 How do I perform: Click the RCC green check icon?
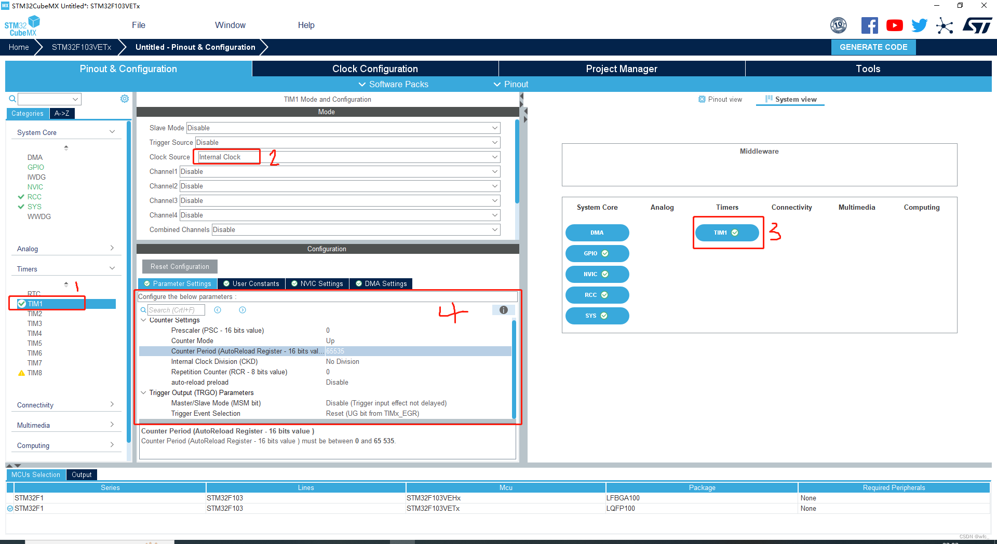tap(21, 197)
